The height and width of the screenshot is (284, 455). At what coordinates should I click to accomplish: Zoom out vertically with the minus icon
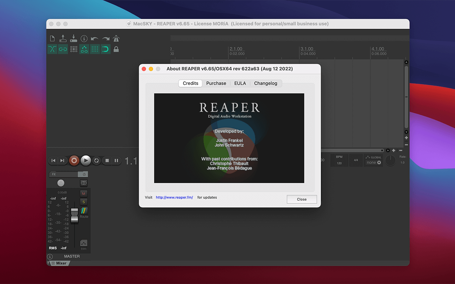(x=406, y=145)
